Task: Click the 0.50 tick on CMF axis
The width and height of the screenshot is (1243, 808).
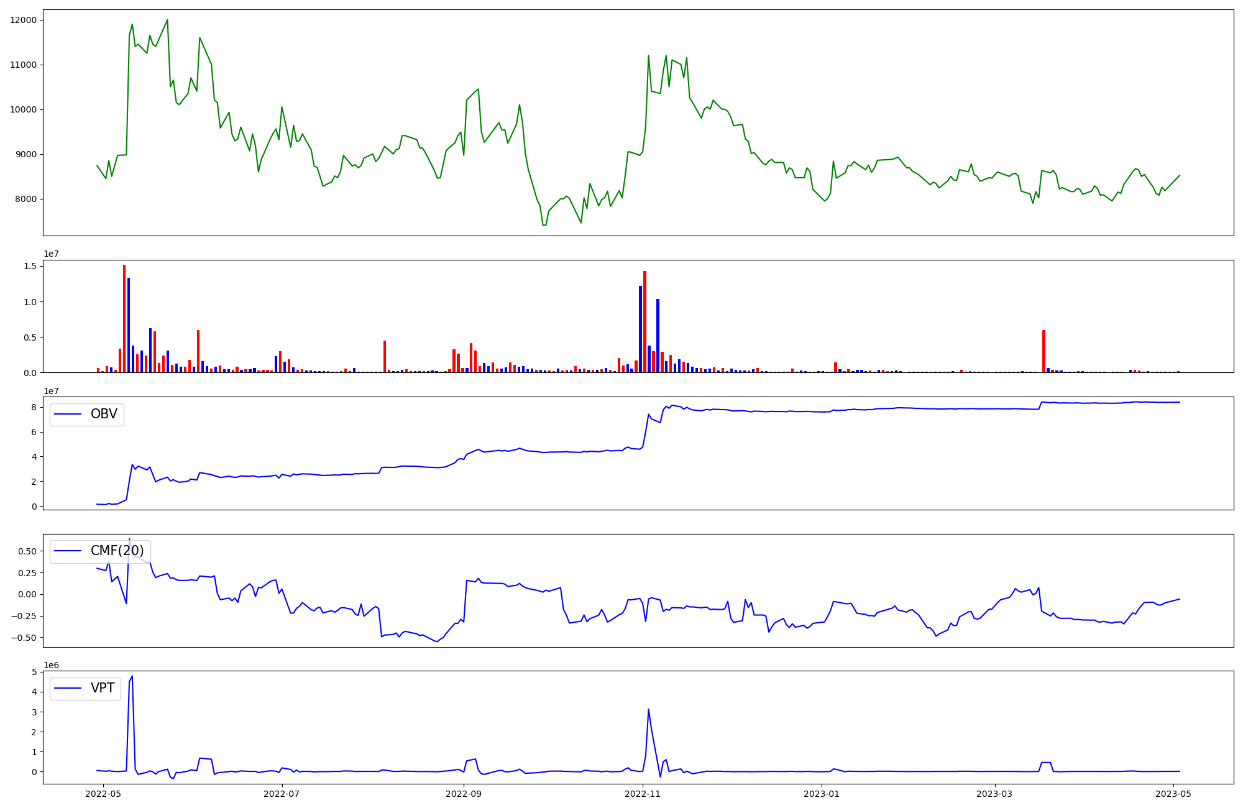Action: [x=26, y=551]
